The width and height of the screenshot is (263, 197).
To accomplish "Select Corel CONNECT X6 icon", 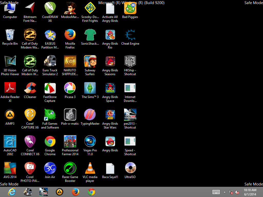I will click(x=30, y=141).
